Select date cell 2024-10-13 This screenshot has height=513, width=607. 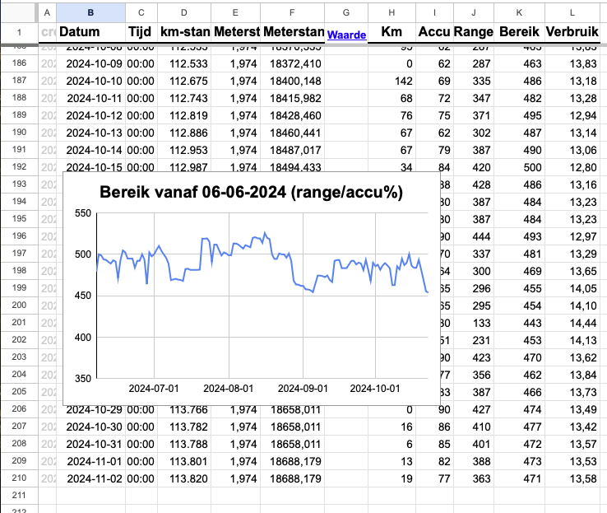click(90, 133)
